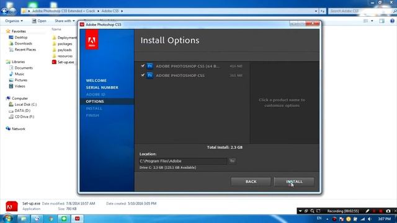Click Adobe Photoshop CS5 Extended + Crack breadcrumb
The width and height of the screenshot is (397, 223).
63,11
